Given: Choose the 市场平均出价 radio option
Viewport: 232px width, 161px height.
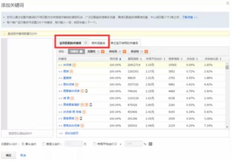Looking at the screenshot, I should (x=94, y=144).
